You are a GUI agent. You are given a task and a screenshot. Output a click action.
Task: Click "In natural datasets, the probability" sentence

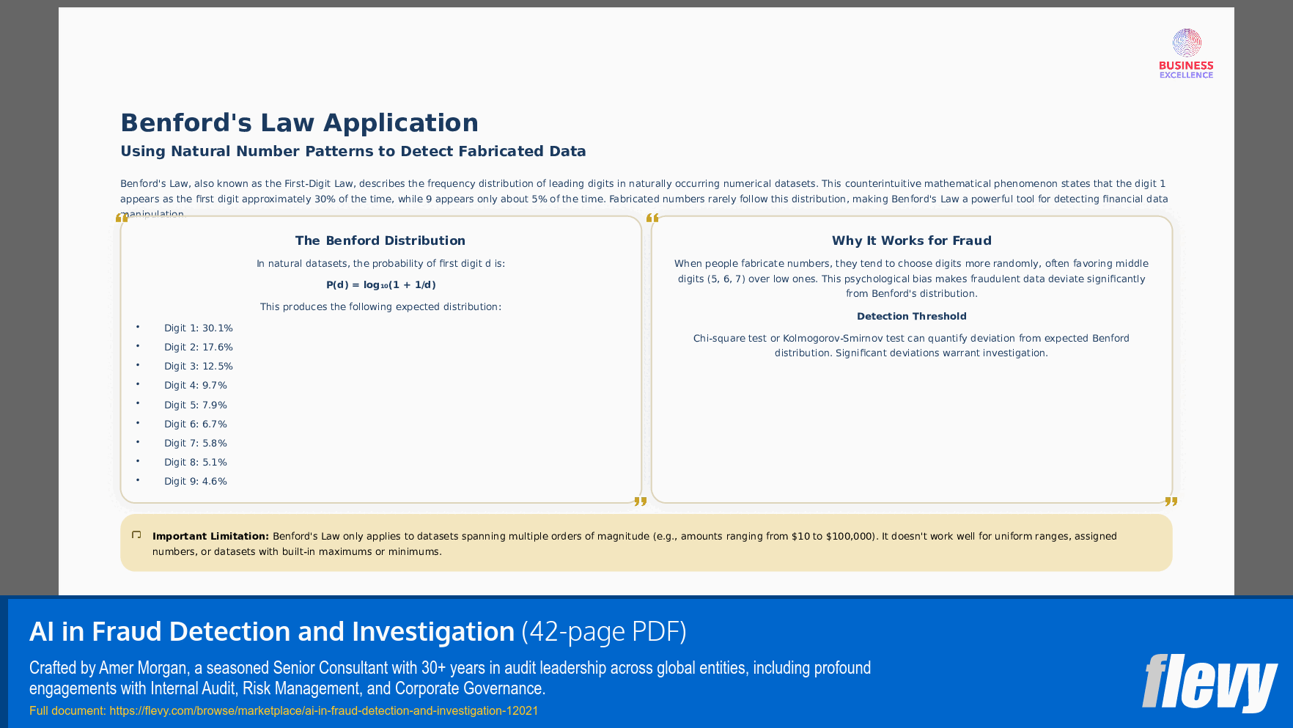point(380,263)
